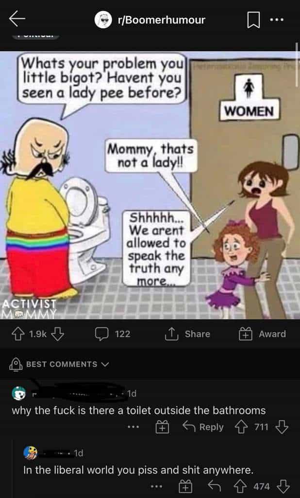Downvote the post next to 1.9k
Screen dimensions: 300x498
point(58,334)
